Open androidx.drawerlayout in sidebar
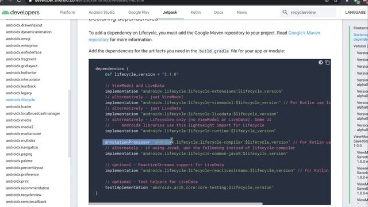The width and height of the screenshot is (368, 207). 24,25
